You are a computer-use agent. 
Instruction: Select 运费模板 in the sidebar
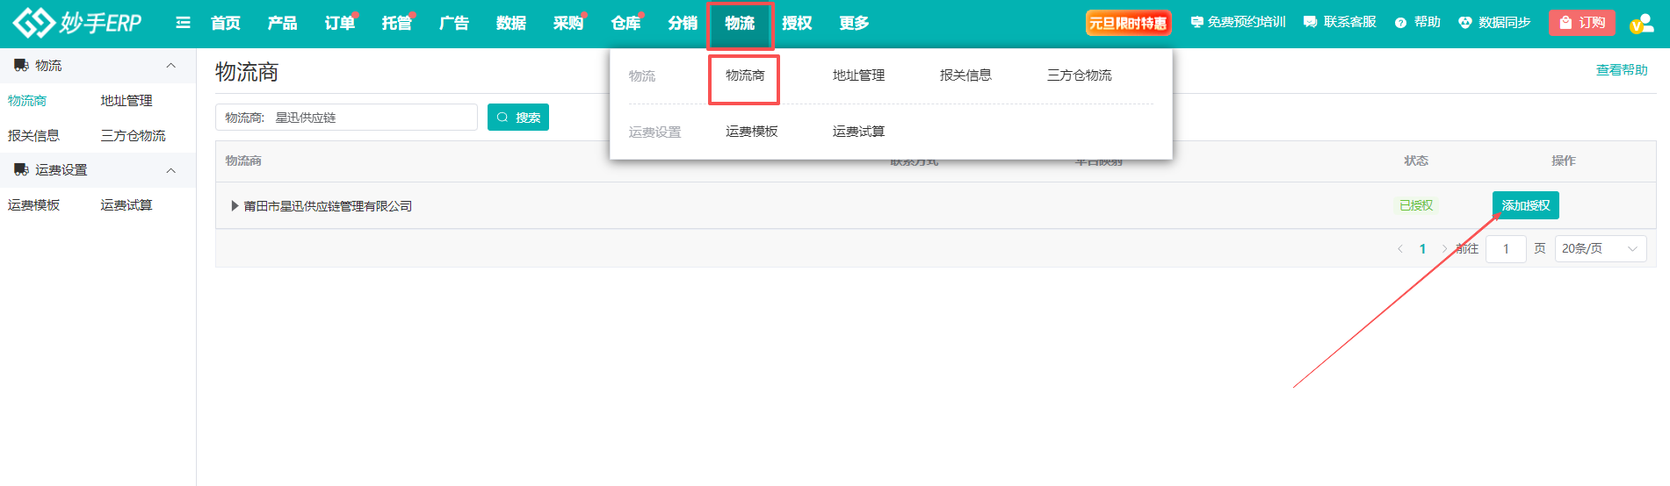click(33, 205)
